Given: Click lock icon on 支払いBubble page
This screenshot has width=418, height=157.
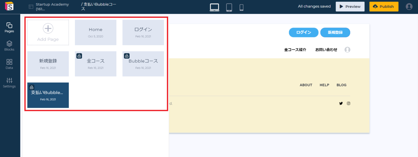Looking at the screenshot, I should [32, 87].
